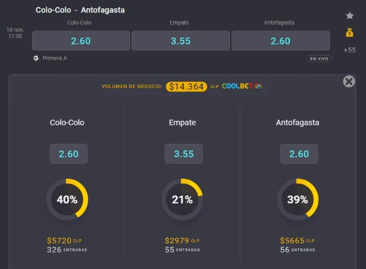Select Colo-Colo 2.60 odds in top row
The height and width of the screenshot is (269, 366).
(81, 41)
